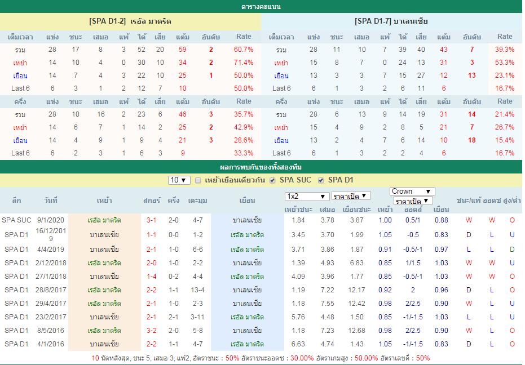Click the สกอร์ column header
The width and height of the screenshot is (525, 365).
(x=151, y=201)
